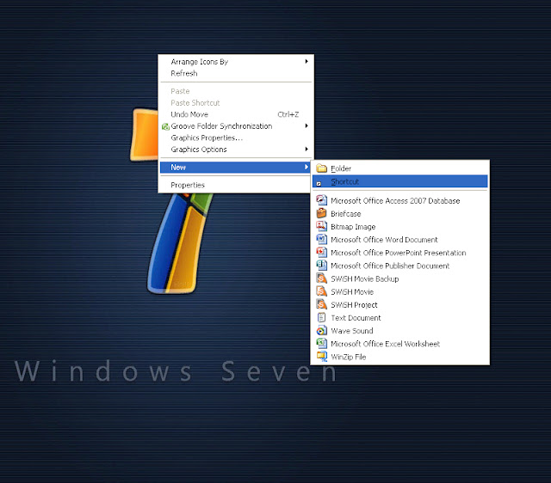Image resolution: width=551 pixels, height=483 pixels.
Task: Choose Refresh from the context menu
Action: (235, 73)
